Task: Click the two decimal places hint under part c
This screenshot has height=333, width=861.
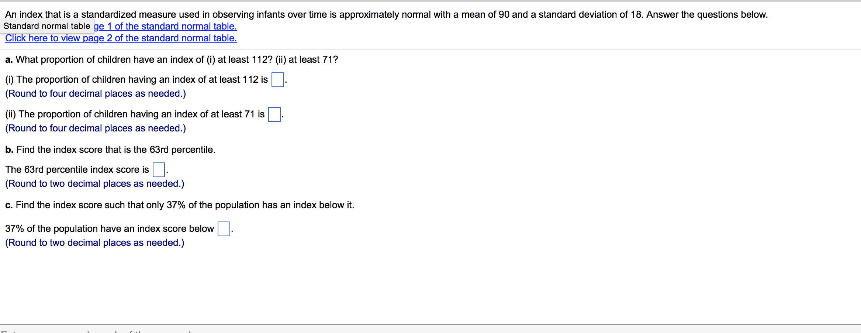Action: [95, 243]
